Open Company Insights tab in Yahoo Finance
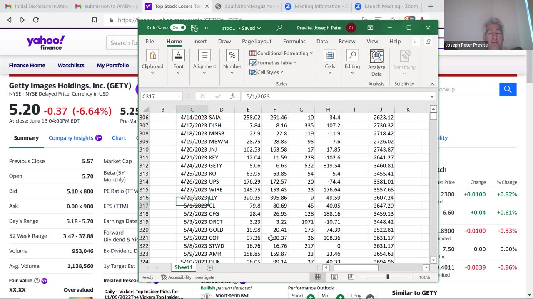The height and width of the screenshot is (299, 533). (75, 138)
